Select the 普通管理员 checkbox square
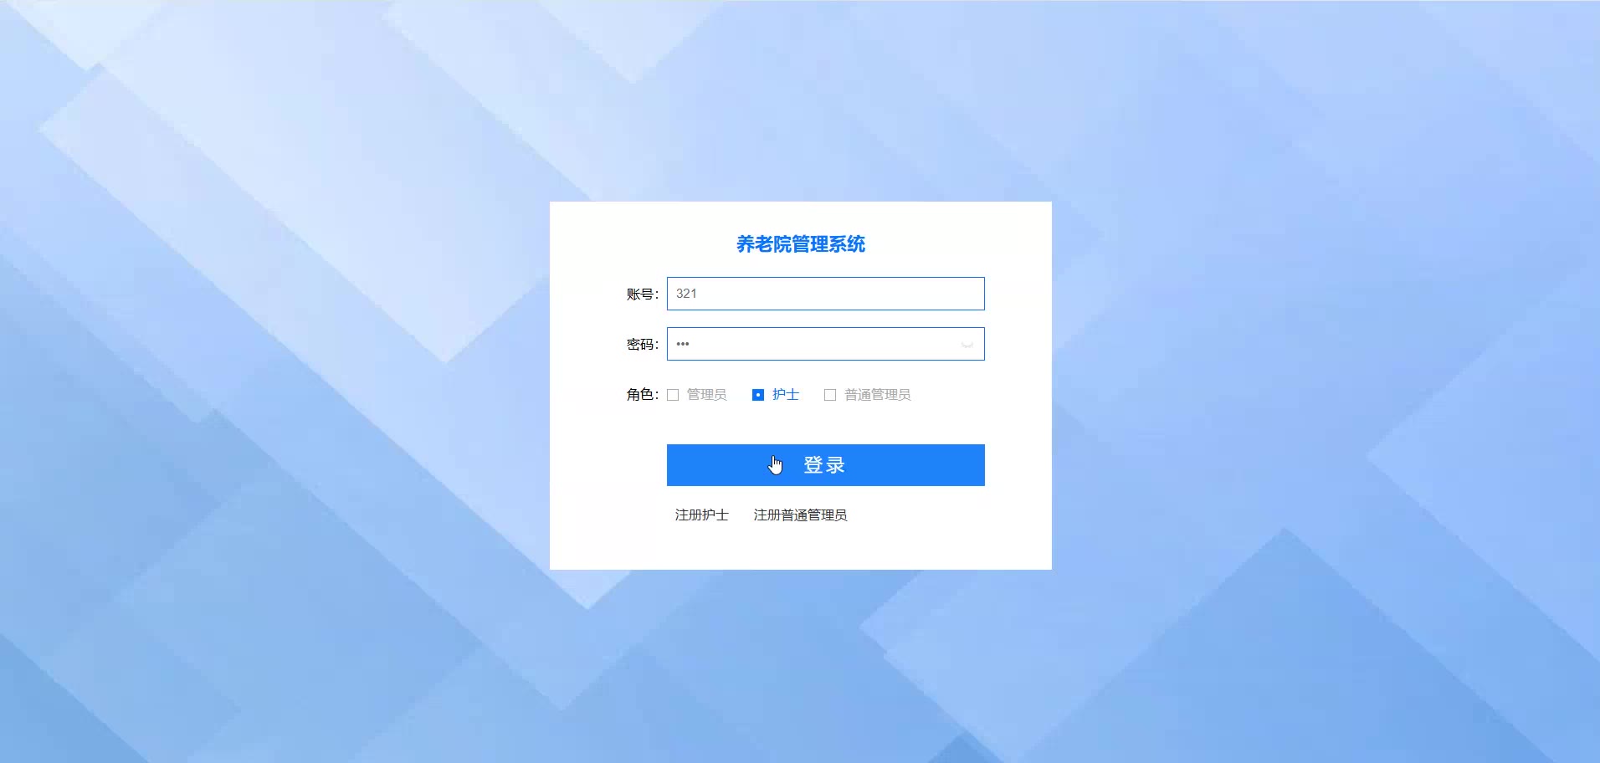The width and height of the screenshot is (1600, 763). 830,395
